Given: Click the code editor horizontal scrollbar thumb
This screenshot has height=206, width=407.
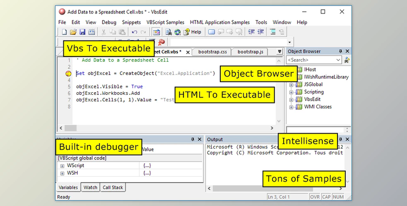Looking at the screenshot, I should point(71,128).
